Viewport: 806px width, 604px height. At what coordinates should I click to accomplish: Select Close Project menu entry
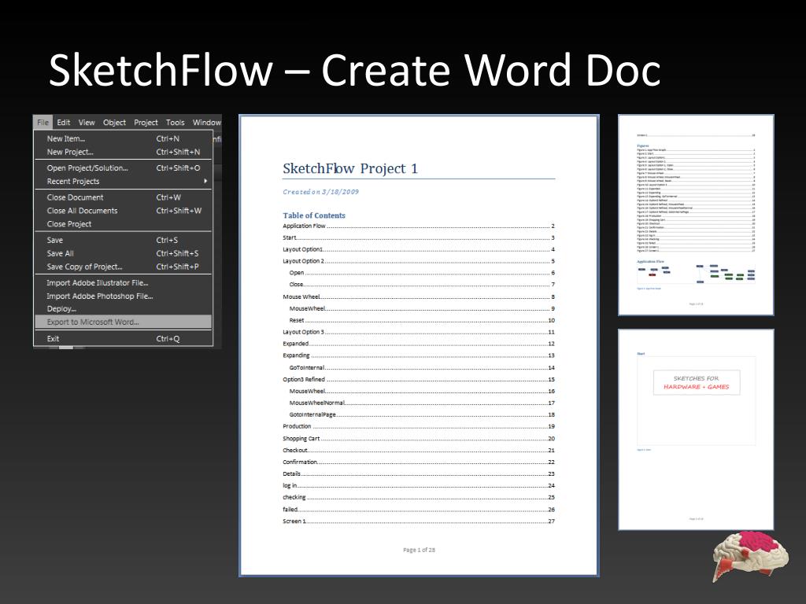124,224
